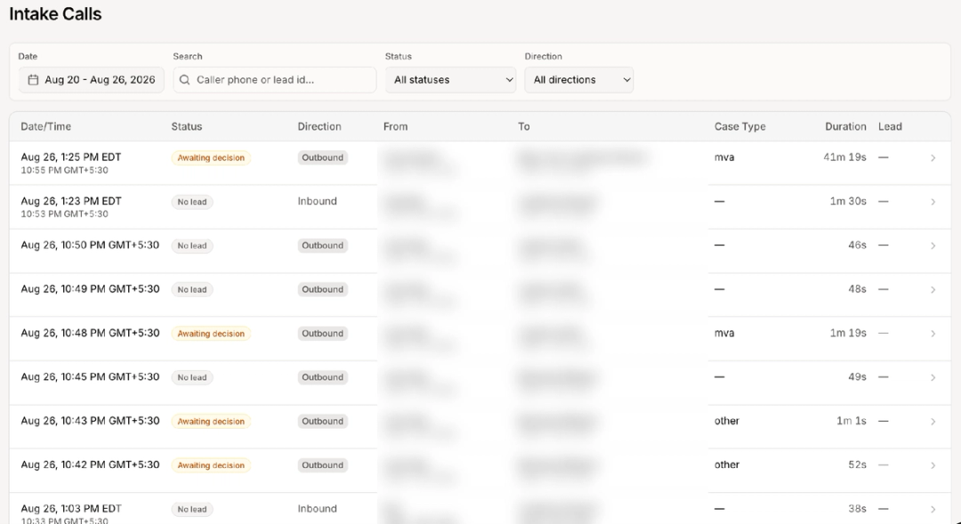Viewport: 961px width, 524px height.
Task: Click the Duration column header
Action: pyautogui.click(x=846, y=126)
